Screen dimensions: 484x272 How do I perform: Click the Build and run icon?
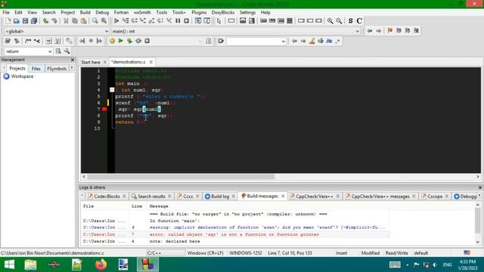click(x=129, y=41)
